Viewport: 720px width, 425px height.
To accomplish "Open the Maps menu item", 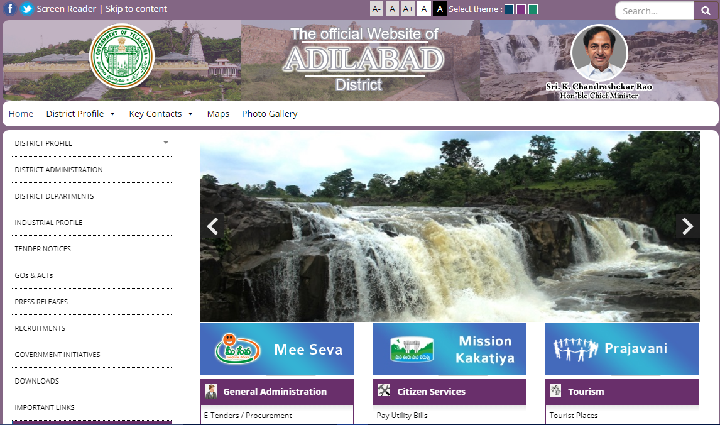I will point(217,114).
